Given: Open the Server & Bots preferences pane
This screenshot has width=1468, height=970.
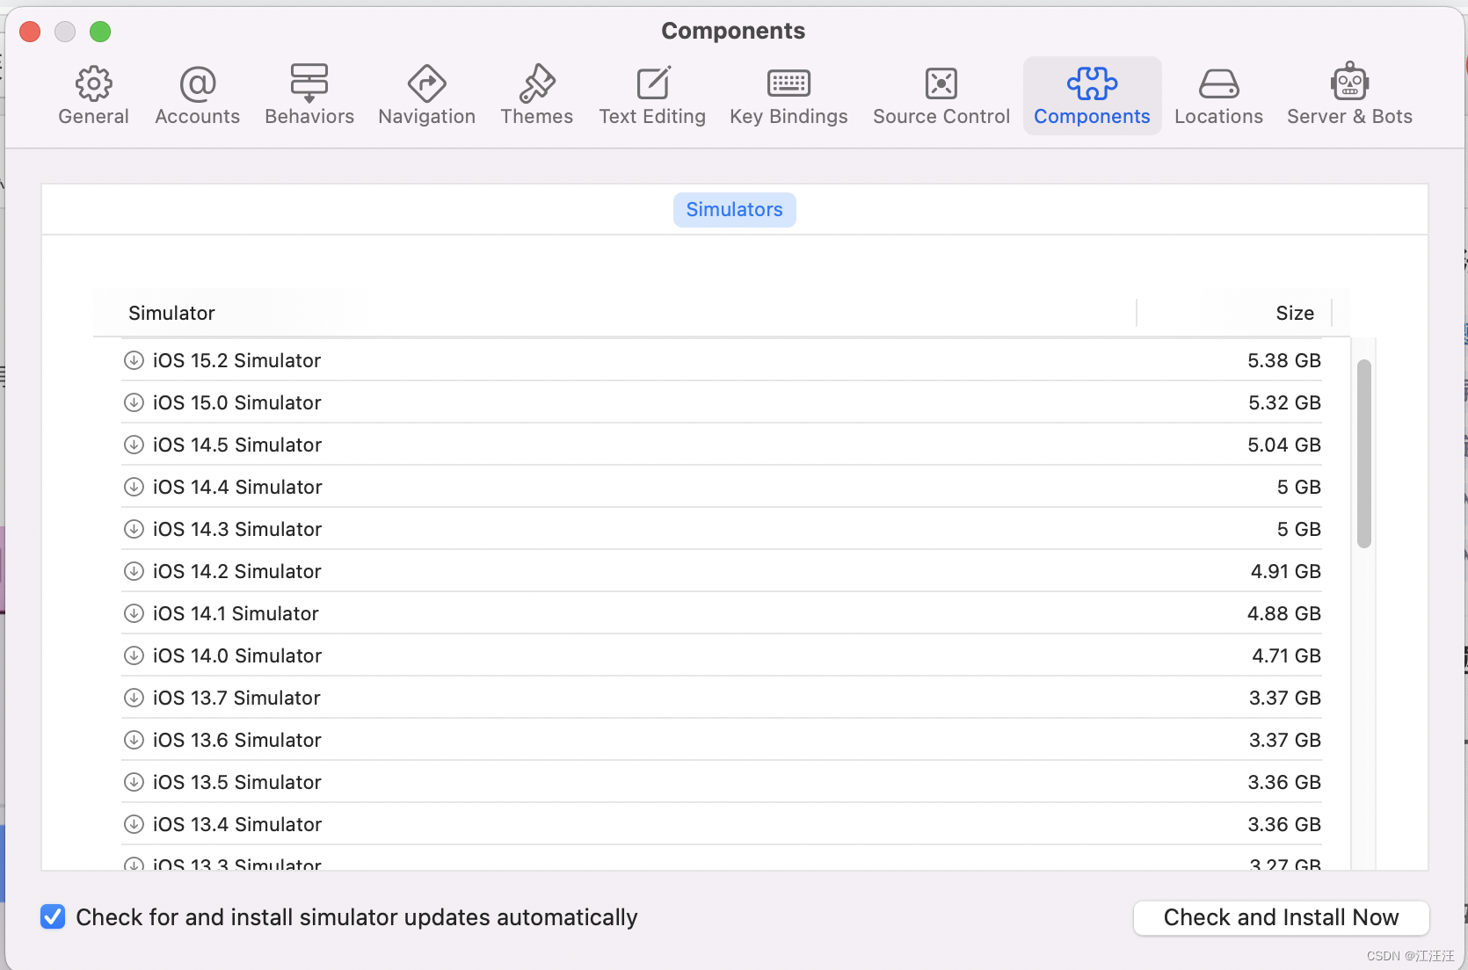Looking at the screenshot, I should click(x=1349, y=96).
